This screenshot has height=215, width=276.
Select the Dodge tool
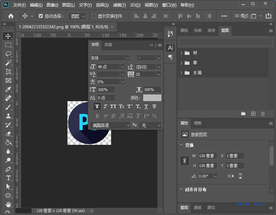(8, 160)
